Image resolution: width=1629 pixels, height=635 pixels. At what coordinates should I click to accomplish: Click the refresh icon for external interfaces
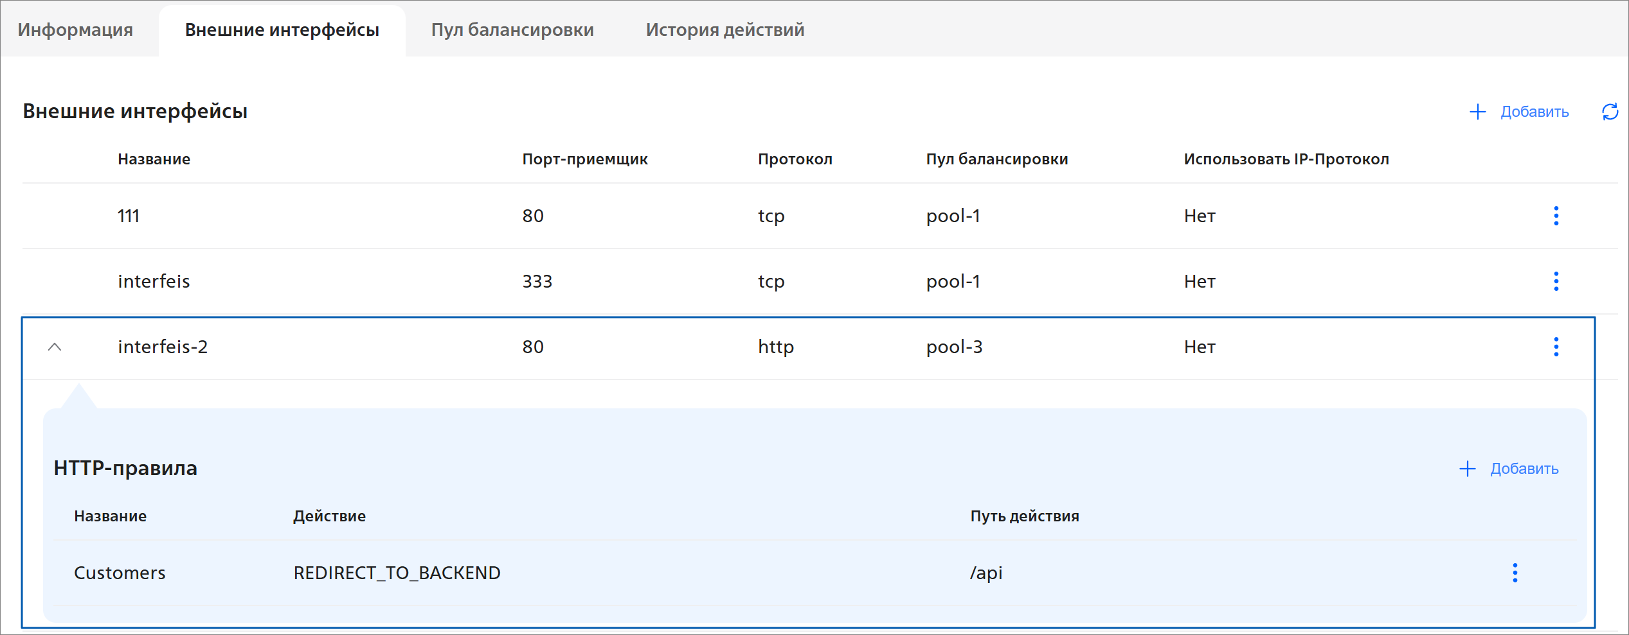[x=1610, y=112]
